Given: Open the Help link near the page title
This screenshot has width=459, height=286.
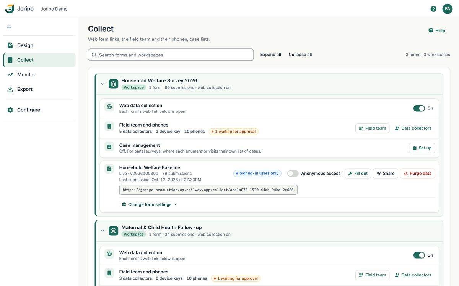Looking at the screenshot, I should 437,31.
